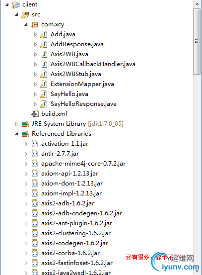Select the apache-mime4j-core-0.7.2.jar label
The image size is (202, 275).
[x=83, y=164]
